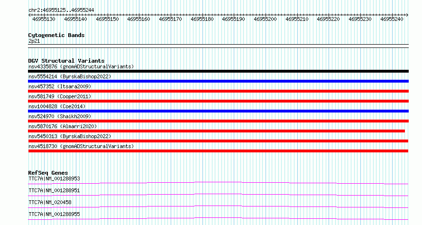Click the red bar for nsv524970
The height and width of the screenshot is (225, 422).
(218, 121)
